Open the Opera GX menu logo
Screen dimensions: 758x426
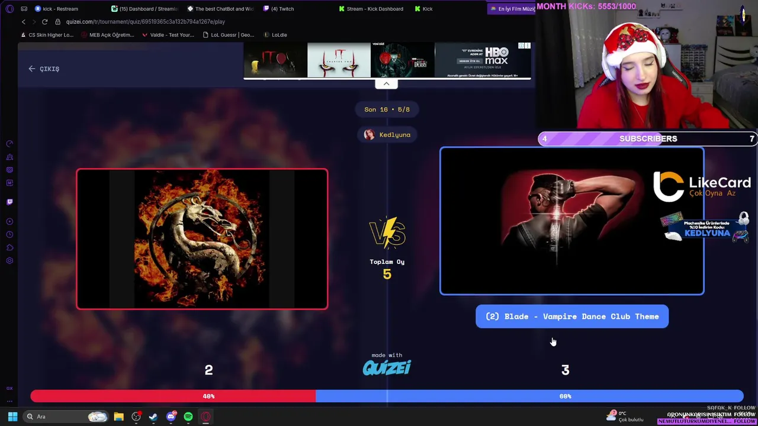click(9, 9)
